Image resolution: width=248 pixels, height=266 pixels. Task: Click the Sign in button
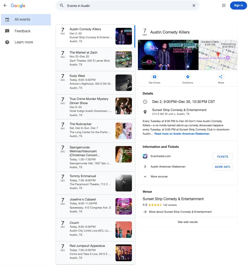238,5
